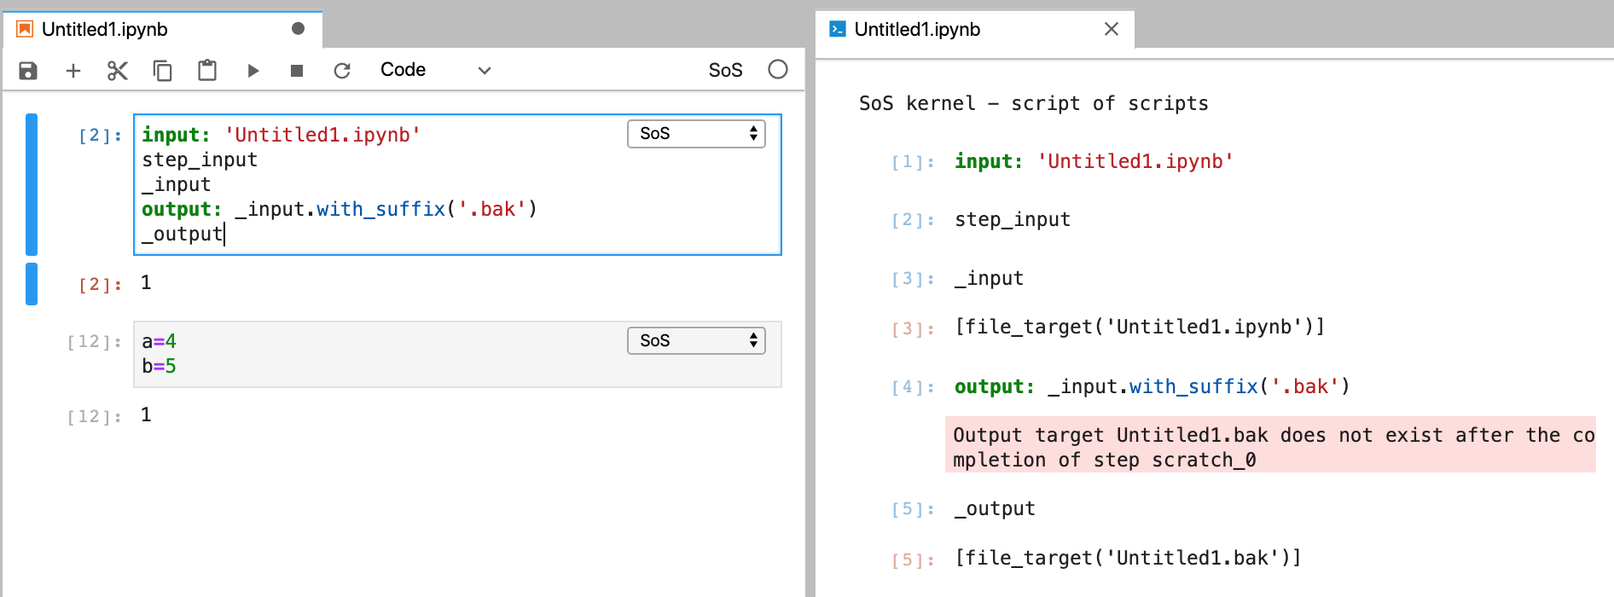The image size is (1614, 597).
Task: Click console result [file_target('Untitled1.ipynb')]
Action: coord(1140,327)
